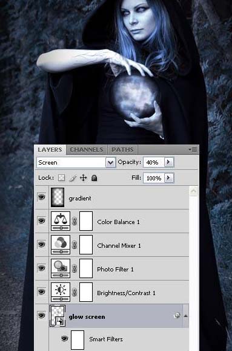Image resolution: width=232 pixels, height=351 pixels.
Task: Click the smart filter indicator on glow screen
Action: click(177, 316)
